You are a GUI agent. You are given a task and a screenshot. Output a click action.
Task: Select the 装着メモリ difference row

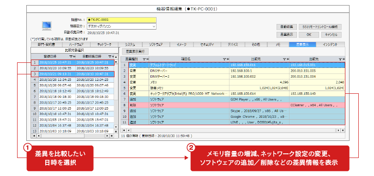coord(233,88)
